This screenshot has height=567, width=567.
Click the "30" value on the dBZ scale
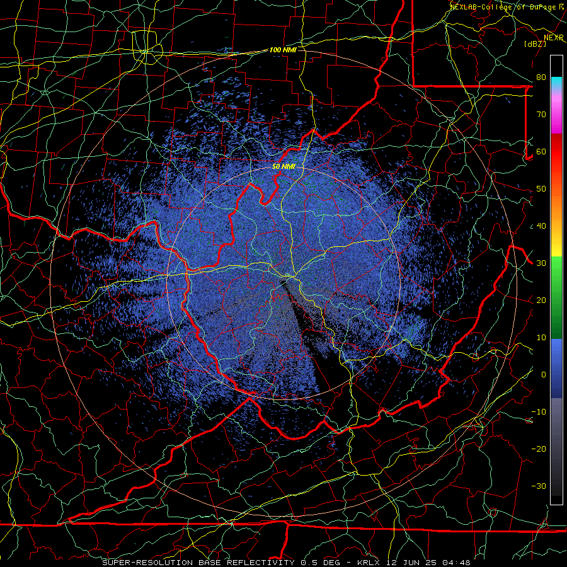click(541, 263)
